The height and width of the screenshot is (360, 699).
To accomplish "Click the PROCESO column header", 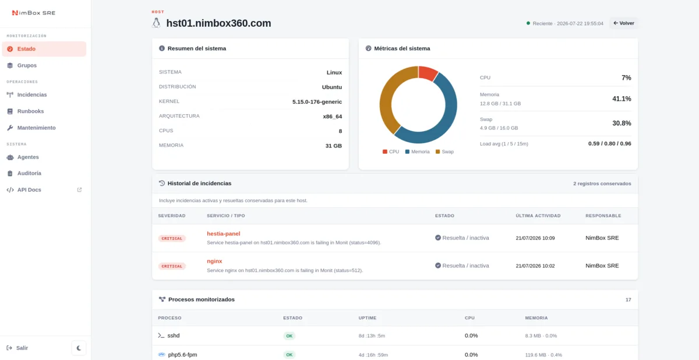I will pyautogui.click(x=170, y=318).
